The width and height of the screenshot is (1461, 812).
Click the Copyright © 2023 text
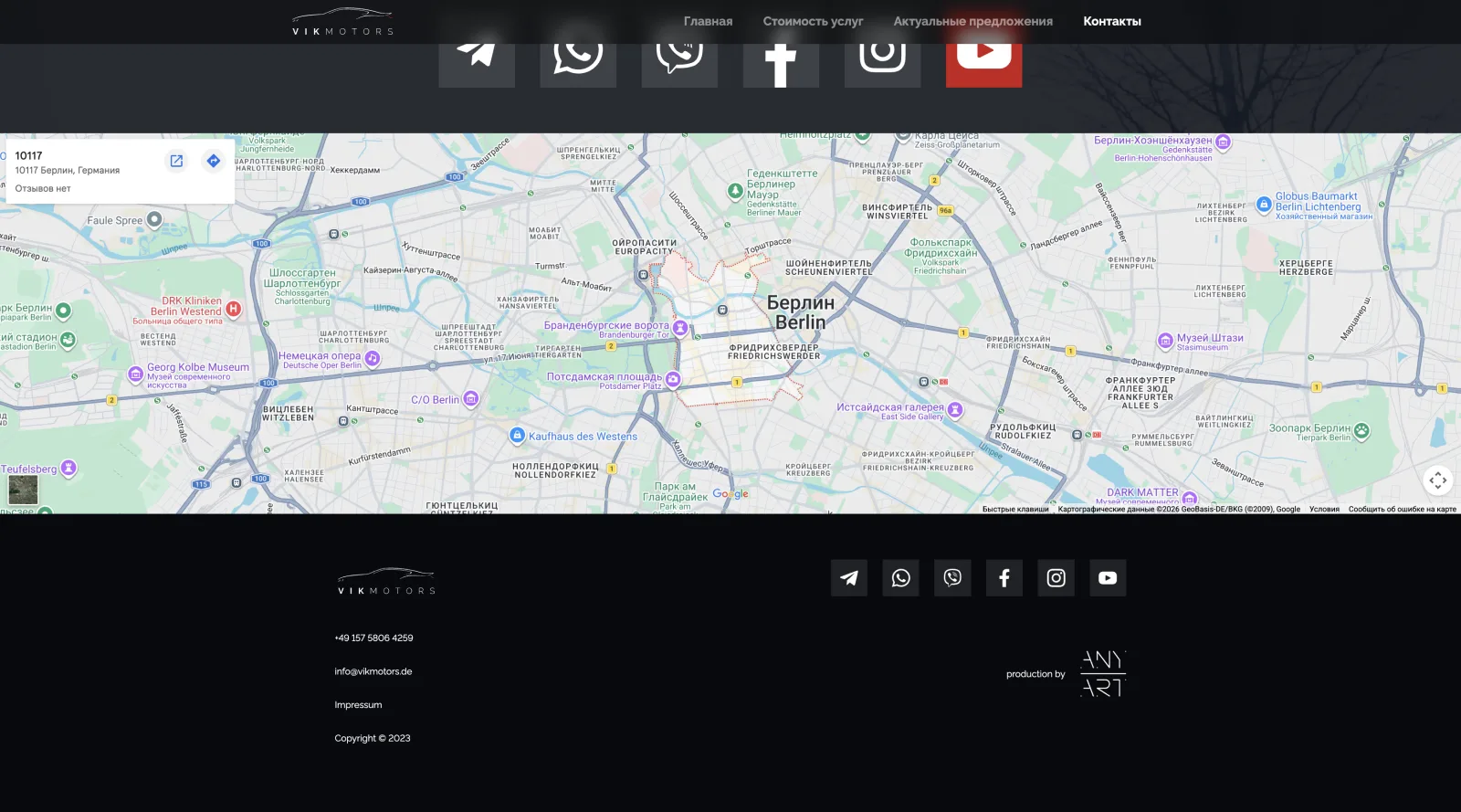click(373, 738)
